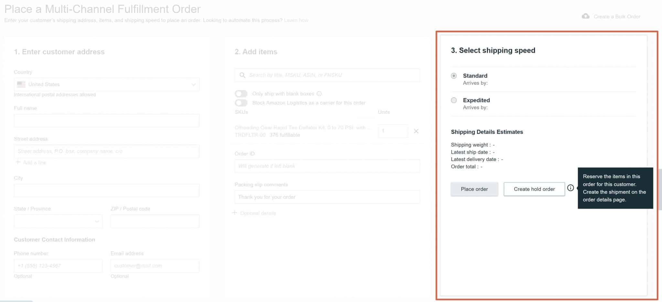Click the info icon next to Create hold order
The image size is (662, 302).
(x=571, y=188)
